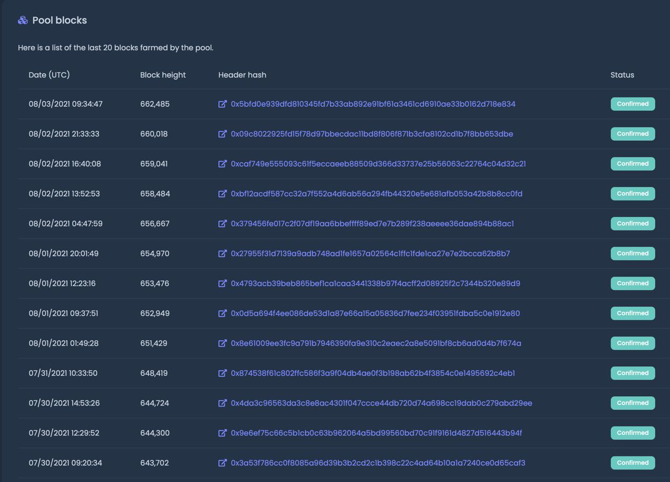670x482 pixels.
Task: Open external link icon for block 656,667
Action: (222, 223)
